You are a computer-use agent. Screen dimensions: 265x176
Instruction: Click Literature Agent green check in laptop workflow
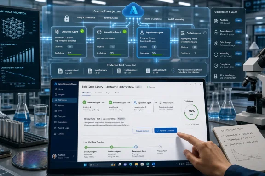coord(84,102)
